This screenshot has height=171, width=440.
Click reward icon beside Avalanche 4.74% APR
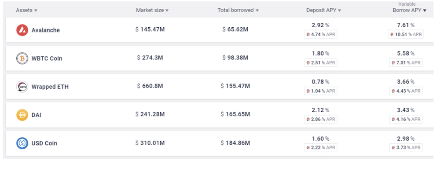coord(308,34)
